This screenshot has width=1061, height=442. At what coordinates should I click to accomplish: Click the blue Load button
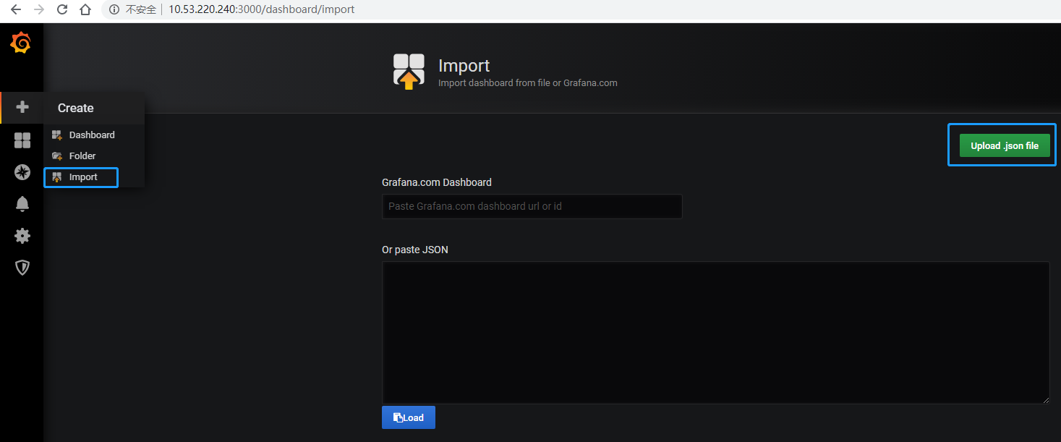click(x=409, y=417)
